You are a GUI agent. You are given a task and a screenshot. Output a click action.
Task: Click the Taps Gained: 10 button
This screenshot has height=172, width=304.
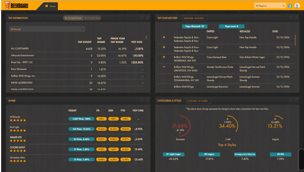(x=195, y=26)
